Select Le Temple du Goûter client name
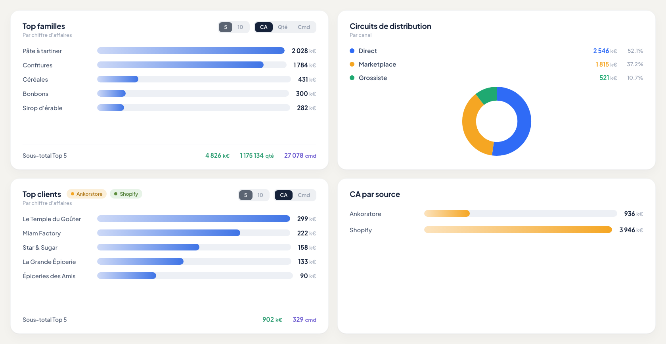This screenshot has height=344, width=666. coord(52,219)
